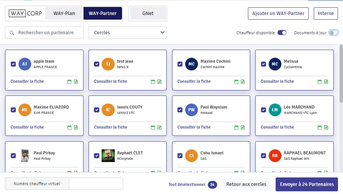Screen dimensions: 343x194
Task: Click calendar icon on Paul Waynium card
Action: point(236,127)
